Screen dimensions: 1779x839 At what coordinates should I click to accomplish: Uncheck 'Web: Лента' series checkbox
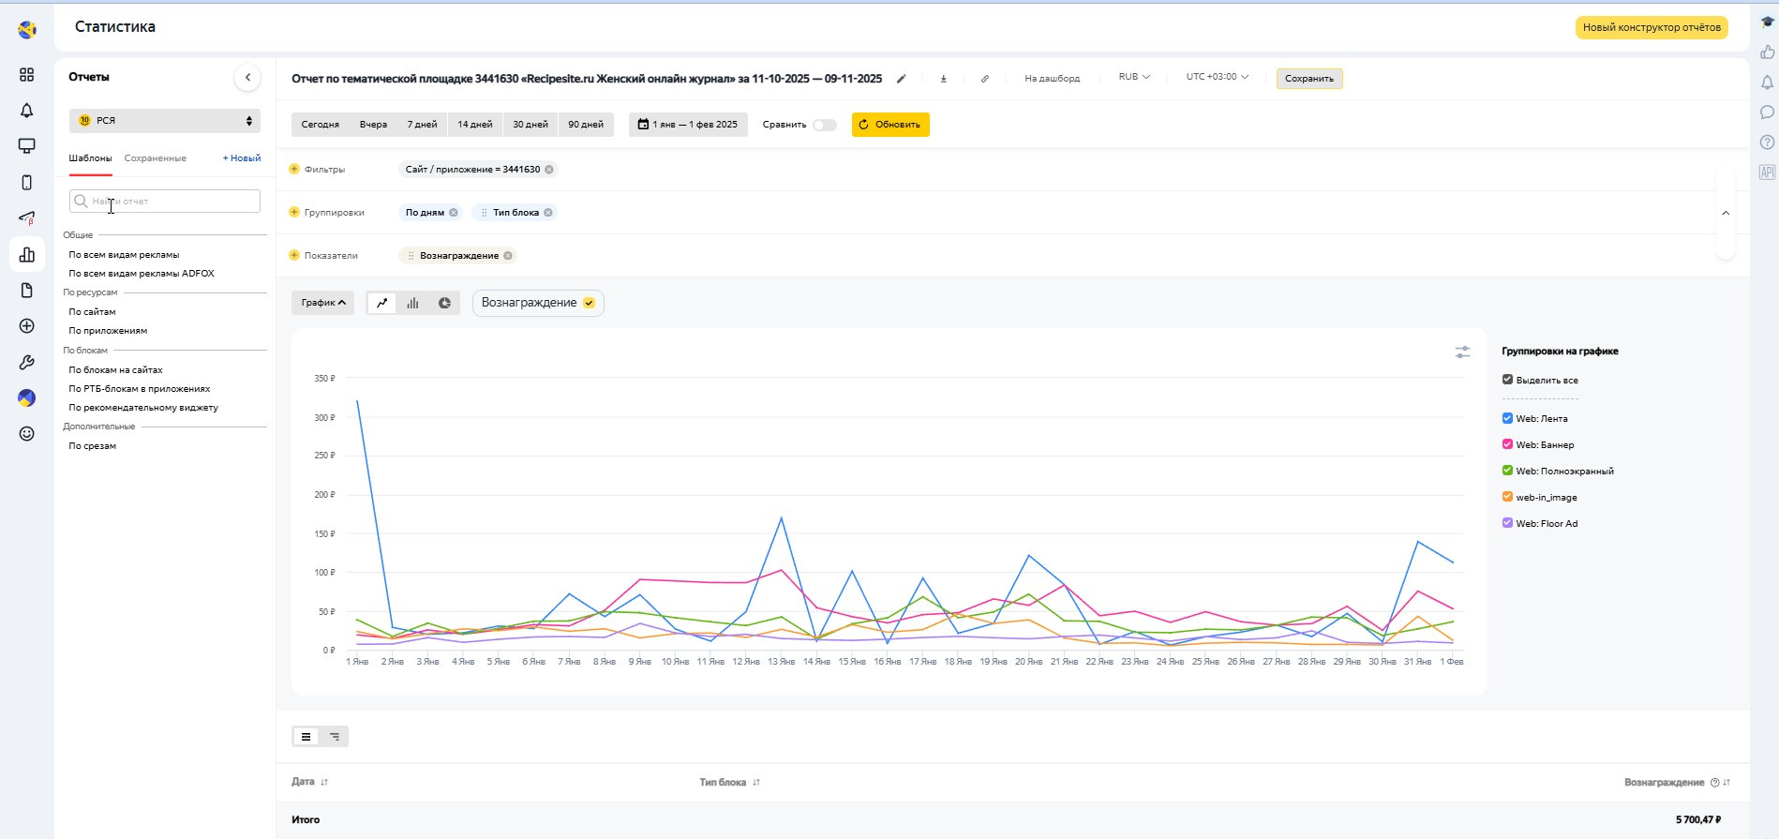pos(1507,419)
